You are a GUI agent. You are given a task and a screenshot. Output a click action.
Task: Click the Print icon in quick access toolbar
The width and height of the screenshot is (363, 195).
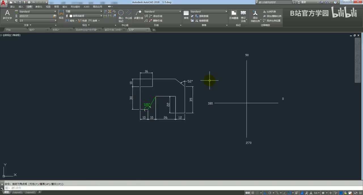coord(29,2)
